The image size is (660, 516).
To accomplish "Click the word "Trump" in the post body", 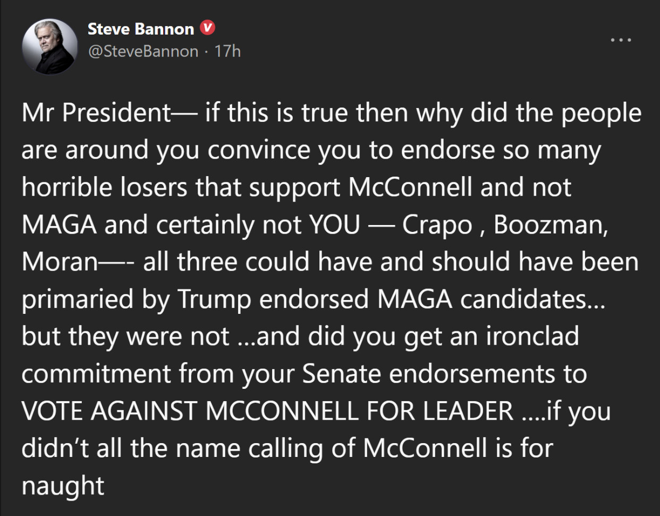I will click(214, 299).
